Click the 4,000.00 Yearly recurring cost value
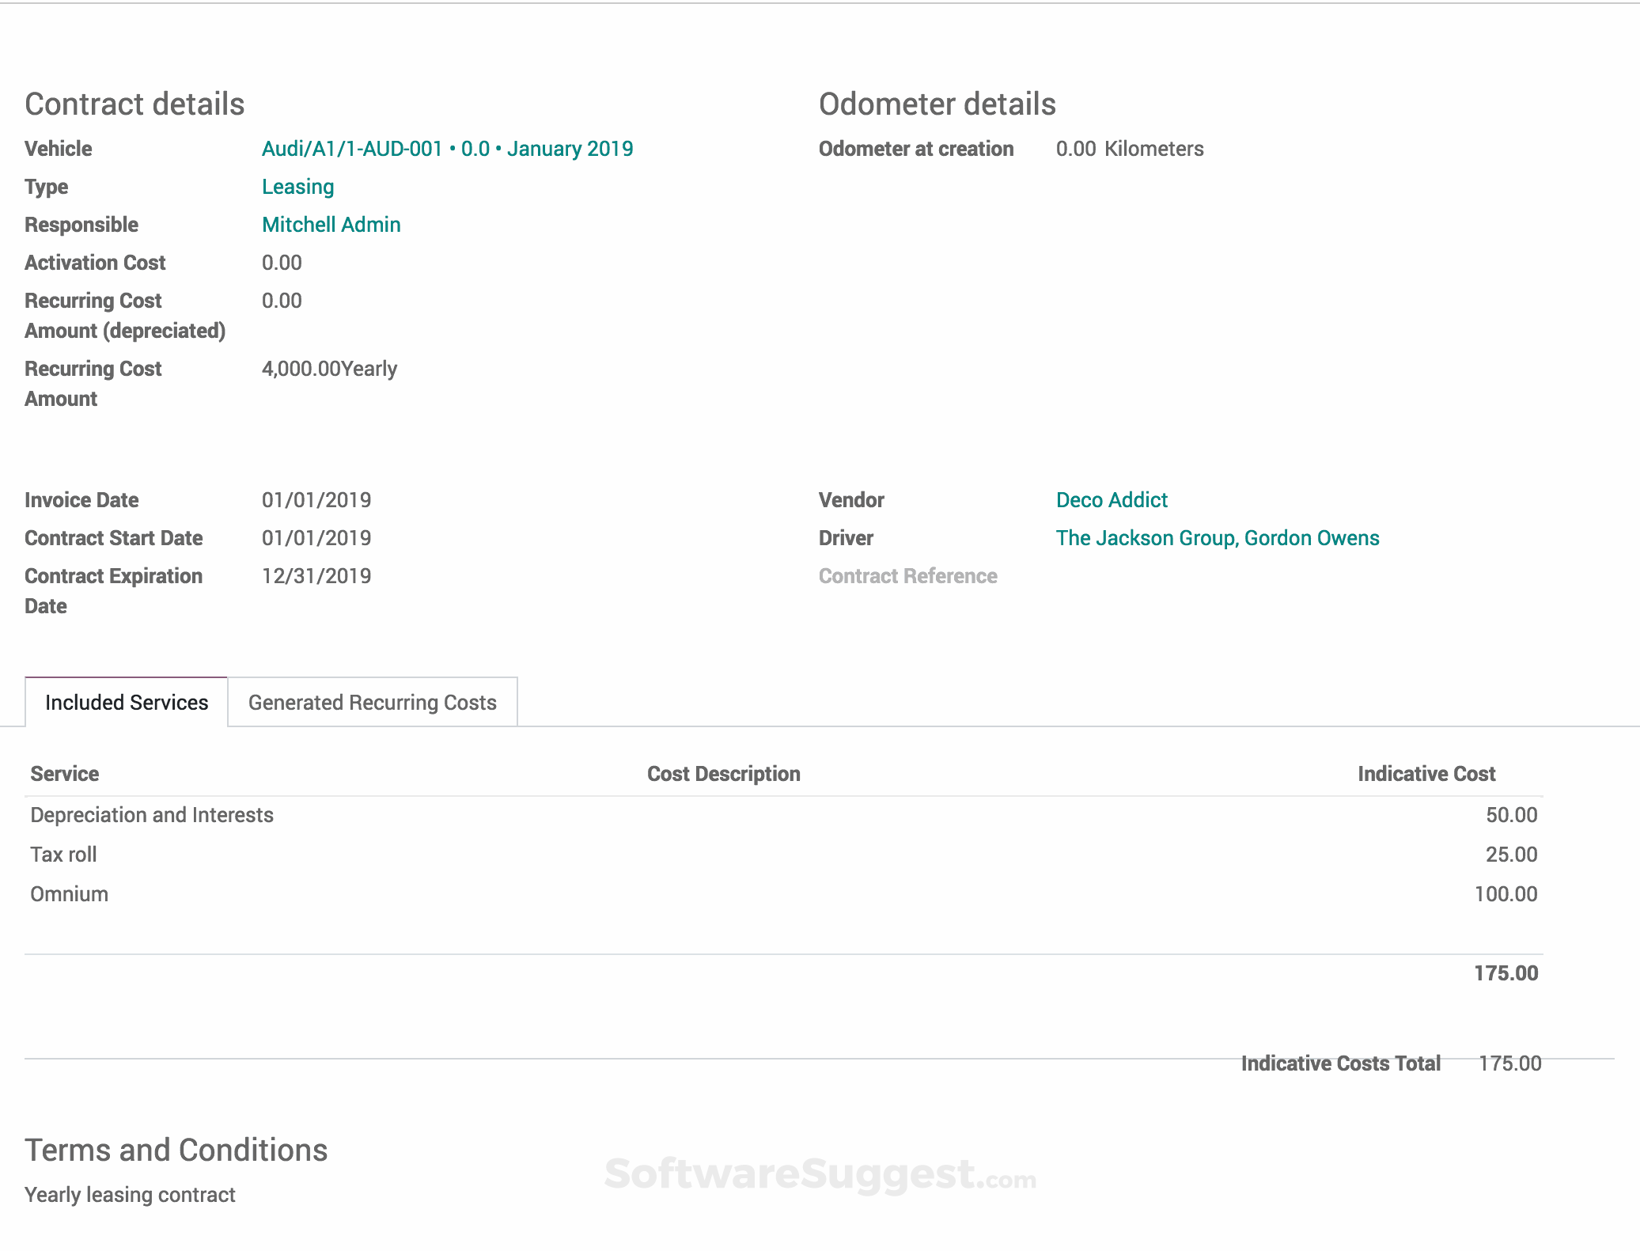Screen dimensions: 1640x1251 (x=329, y=369)
